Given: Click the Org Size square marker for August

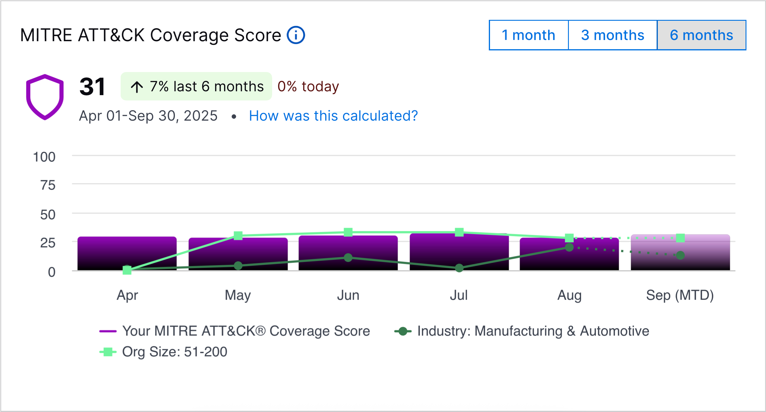Looking at the screenshot, I should (569, 238).
